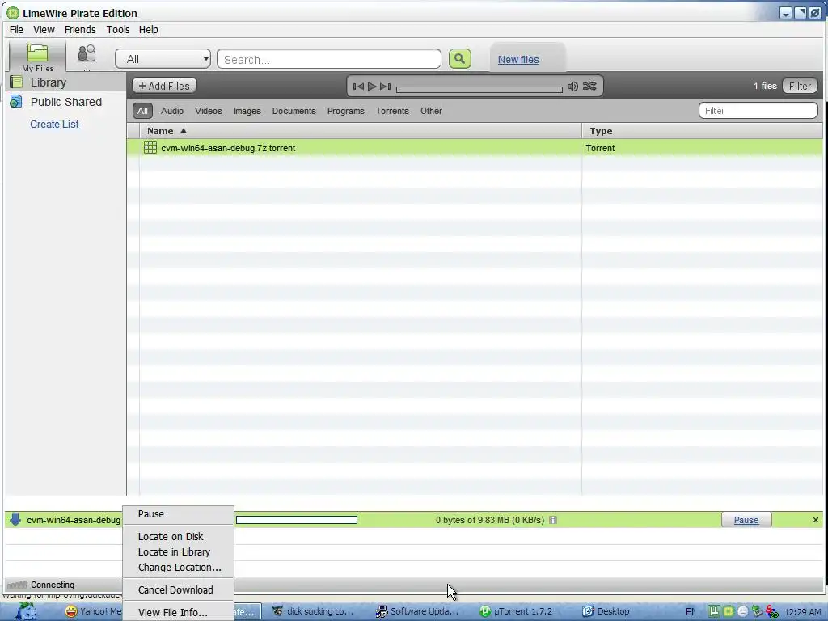Image resolution: width=828 pixels, height=621 pixels.
Task: Select the cvm-win64-asan-debug.7z.torrent row
Action: [x=474, y=148]
